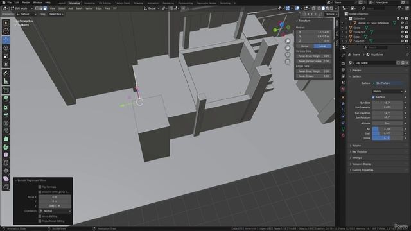The height and width of the screenshot is (231, 411).
Task: Open the Orientation Normal dropdown
Action: 55,211
